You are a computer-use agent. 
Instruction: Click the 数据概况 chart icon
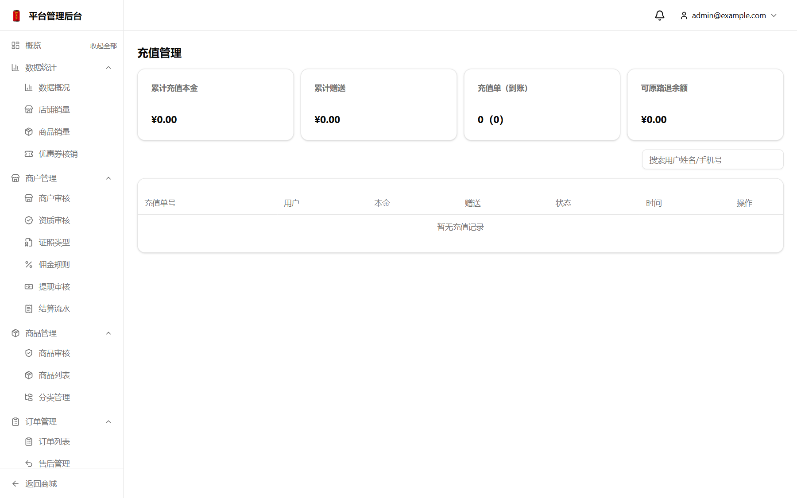pyautogui.click(x=29, y=87)
